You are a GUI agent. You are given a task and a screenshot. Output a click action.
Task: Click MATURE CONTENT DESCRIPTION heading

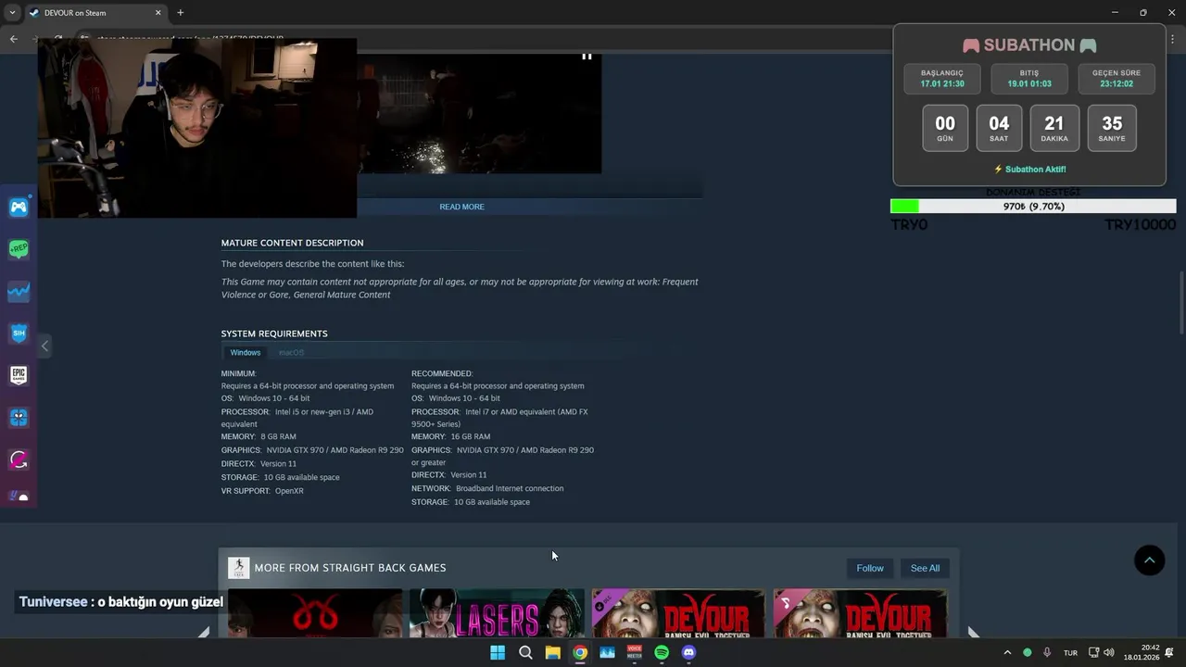tap(292, 243)
